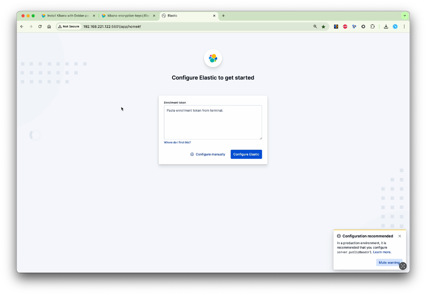Close the kibana-encryption-keys tab

coord(154,16)
